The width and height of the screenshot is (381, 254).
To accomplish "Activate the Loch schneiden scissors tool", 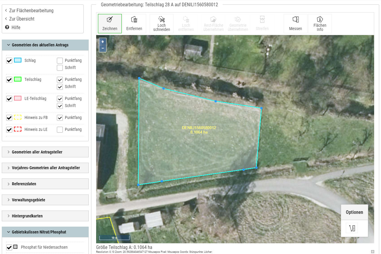I will pos(161,23).
